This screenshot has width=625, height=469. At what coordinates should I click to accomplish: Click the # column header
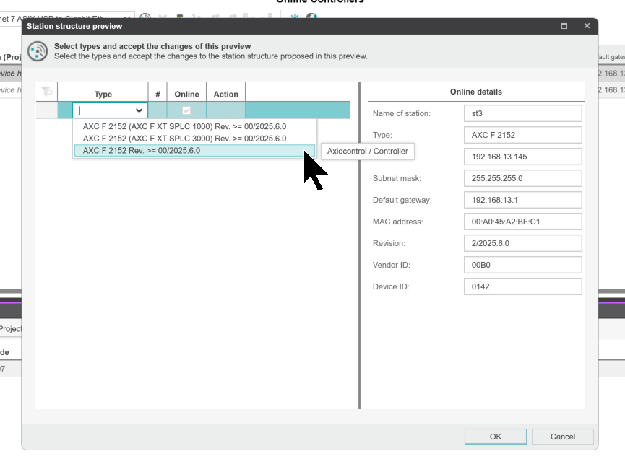(158, 94)
